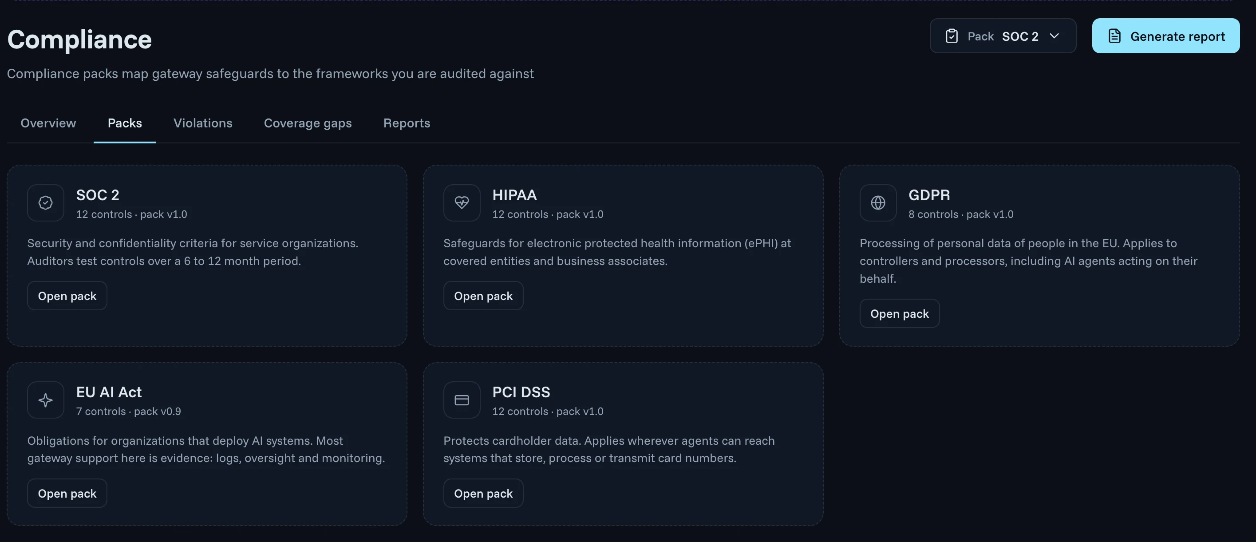Click "7 controls · pack v0.9" text
The height and width of the screenshot is (542, 1256).
click(128, 411)
